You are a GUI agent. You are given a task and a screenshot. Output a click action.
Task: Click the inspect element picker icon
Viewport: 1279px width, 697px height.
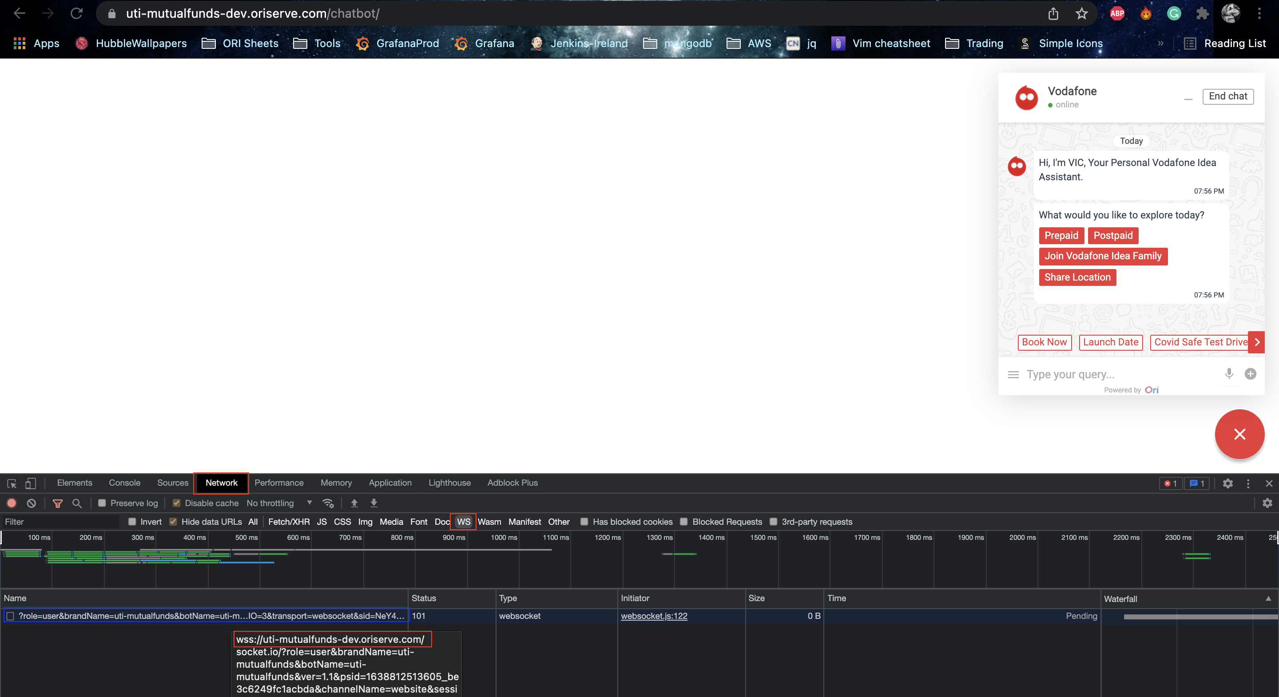[x=12, y=483]
